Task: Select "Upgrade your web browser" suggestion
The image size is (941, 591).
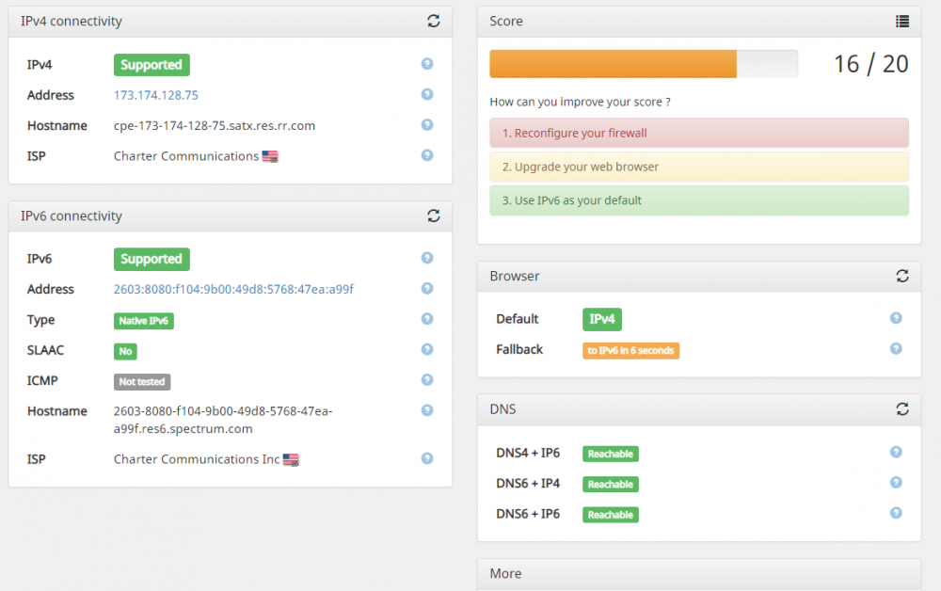Action: 698,167
